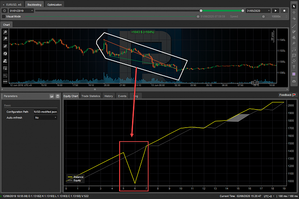The width and height of the screenshot is (299, 199).
Task: Click the +1043 $ (+104%) profit label
Action: pyautogui.click(x=143, y=32)
